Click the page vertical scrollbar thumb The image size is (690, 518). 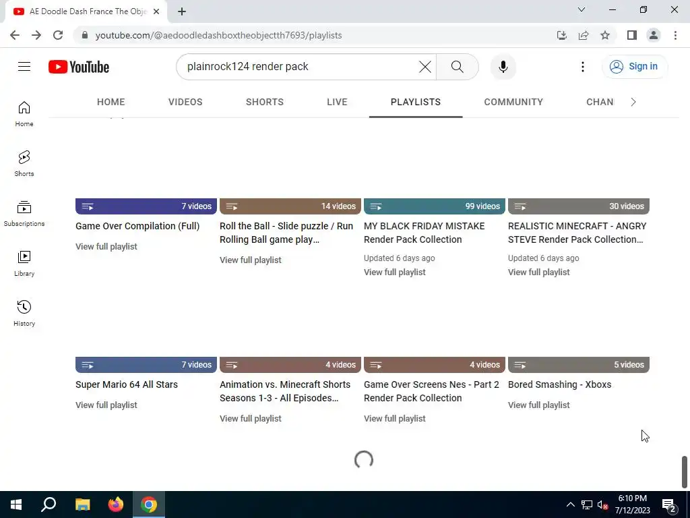pos(685,471)
